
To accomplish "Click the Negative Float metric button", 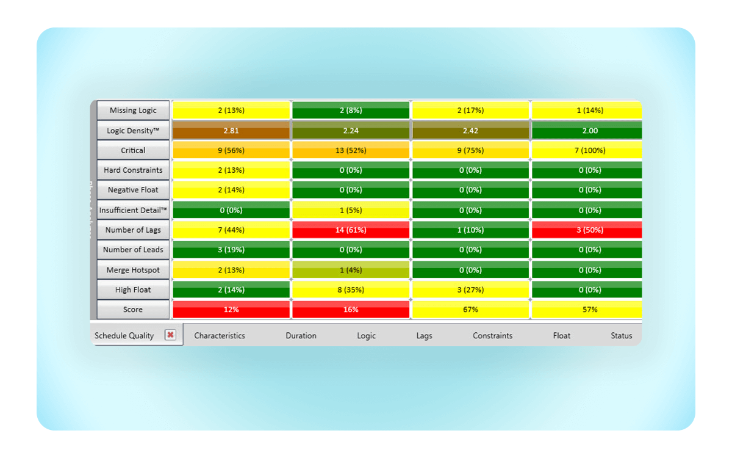I will point(133,190).
